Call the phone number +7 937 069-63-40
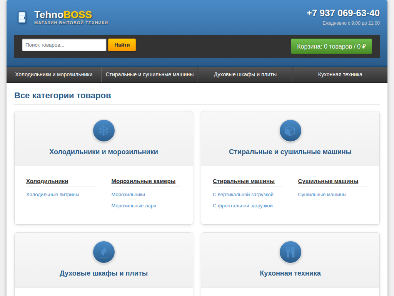 343,13
